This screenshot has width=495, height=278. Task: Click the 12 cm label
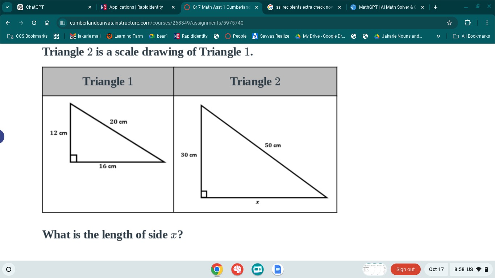[58, 133]
